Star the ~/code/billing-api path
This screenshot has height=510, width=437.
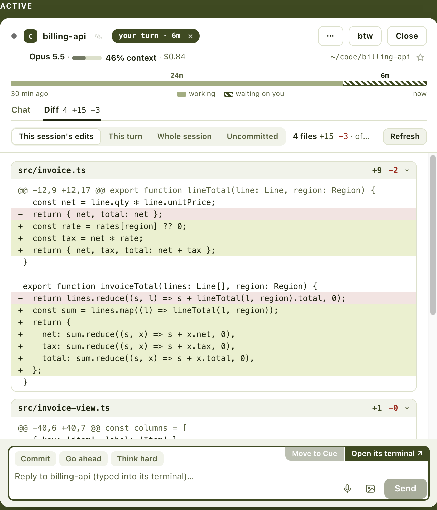(420, 57)
